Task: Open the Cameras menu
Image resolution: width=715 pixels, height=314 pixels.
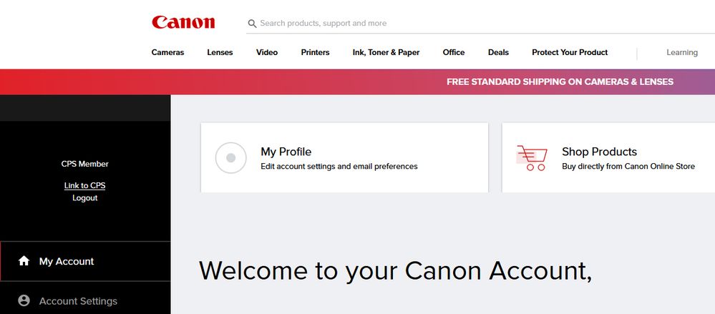Action: 167,52
